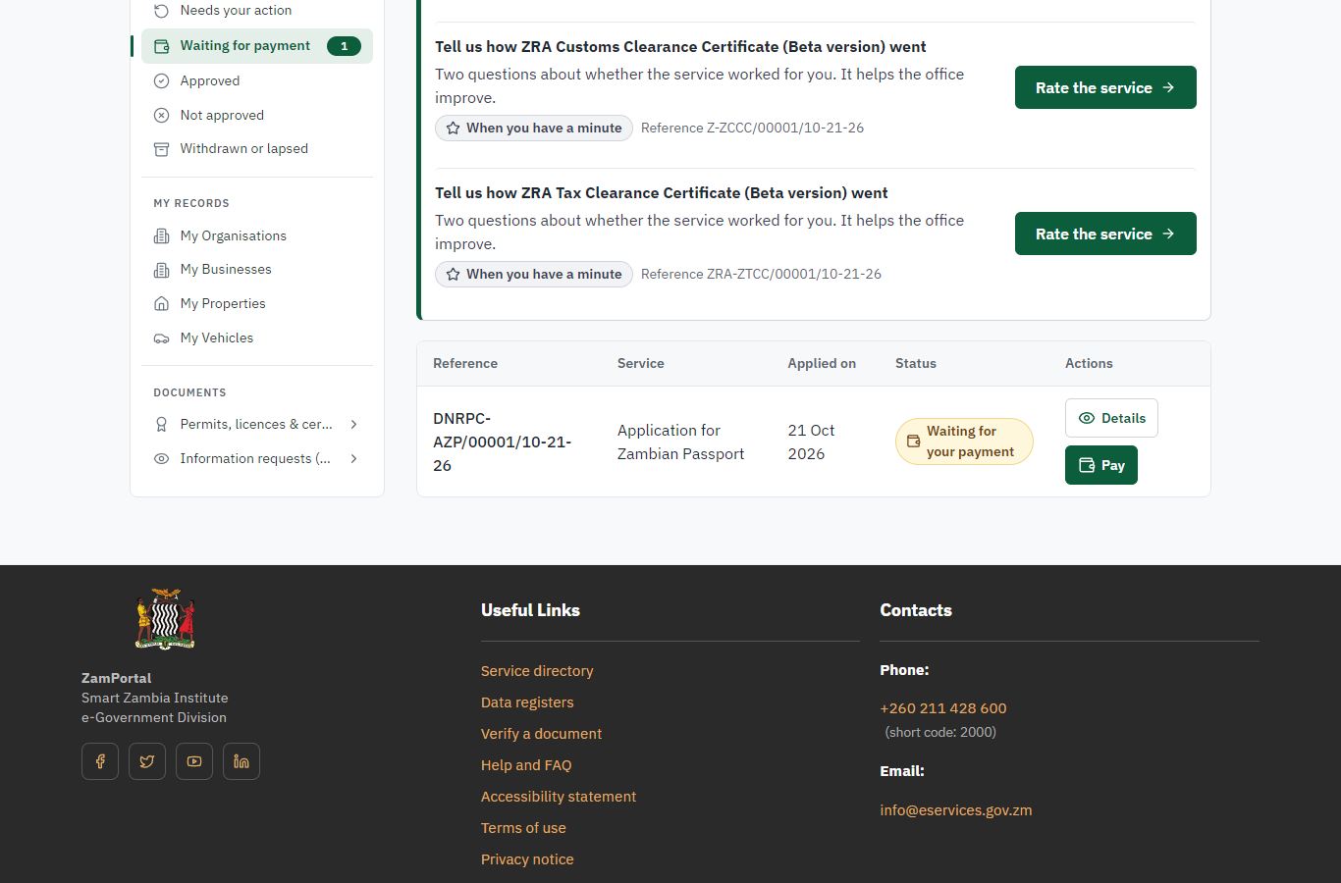
Task: Click the Zambia coat of arms logo
Action: click(165, 619)
